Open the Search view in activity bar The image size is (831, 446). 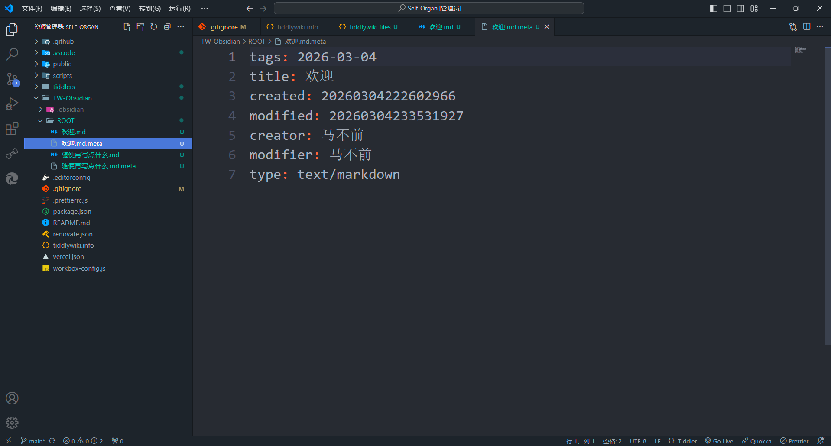point(12,54)
